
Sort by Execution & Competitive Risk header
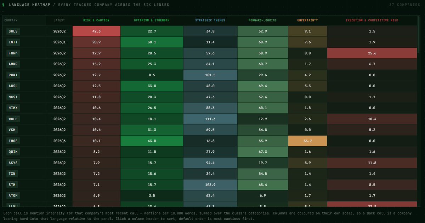[x=372, y=20]
